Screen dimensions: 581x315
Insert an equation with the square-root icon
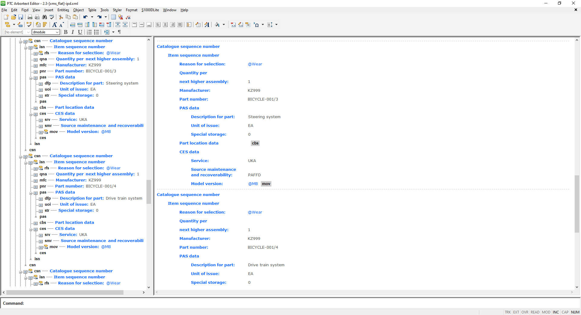128,17
